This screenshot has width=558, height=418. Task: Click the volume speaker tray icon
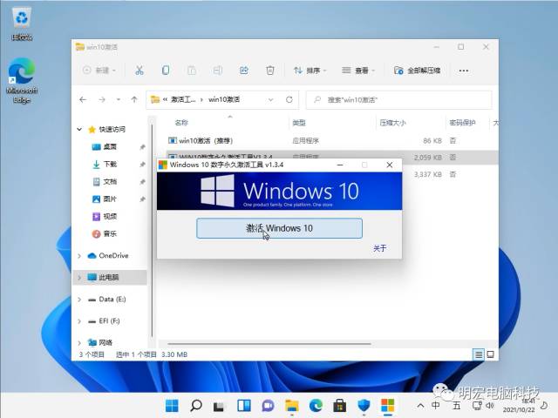coord(490,406)
